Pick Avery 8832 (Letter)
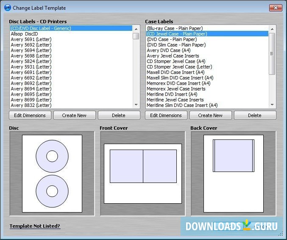 click(x=71, y=105)
